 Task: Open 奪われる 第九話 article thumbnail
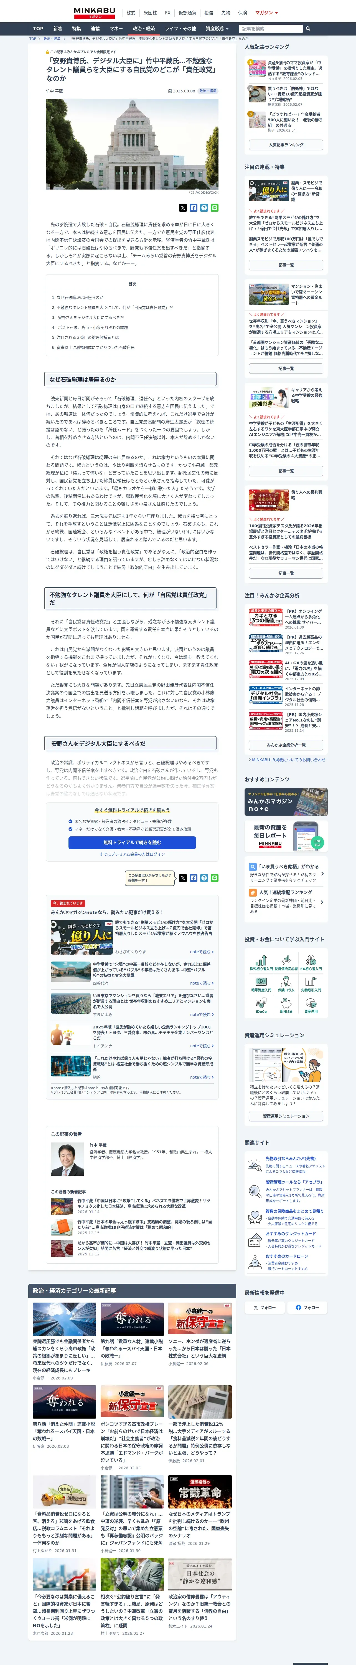pyautogui.click(x=132, y=1319)
